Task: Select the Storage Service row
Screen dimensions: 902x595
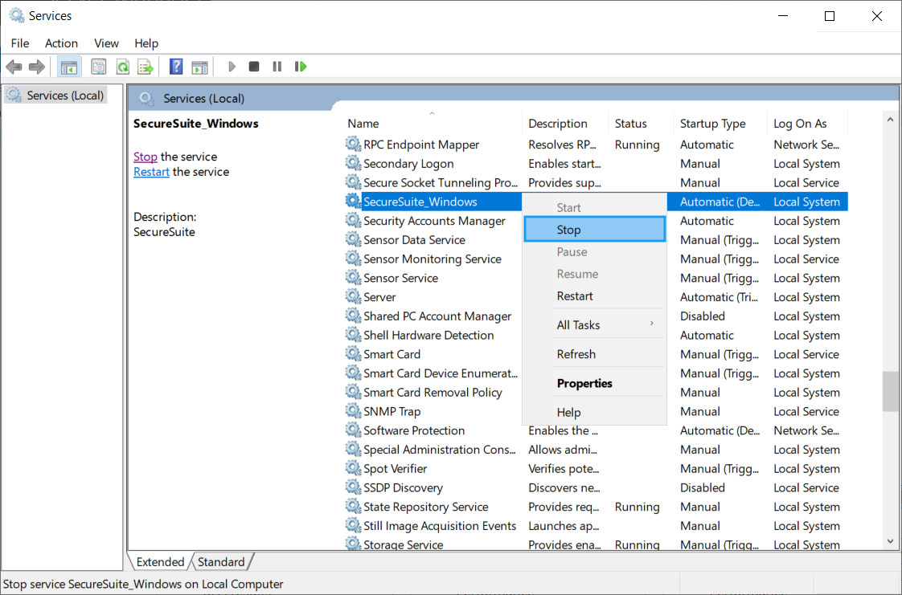Action: pos(596,544)
